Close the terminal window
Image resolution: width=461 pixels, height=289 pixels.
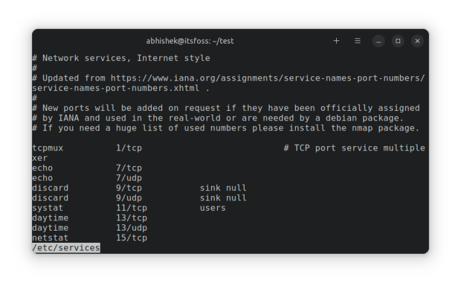pyautogui.click(x=417, y=41)
